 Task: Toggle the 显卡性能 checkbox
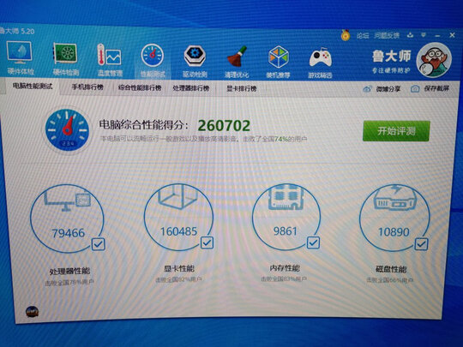click(207, 242)
